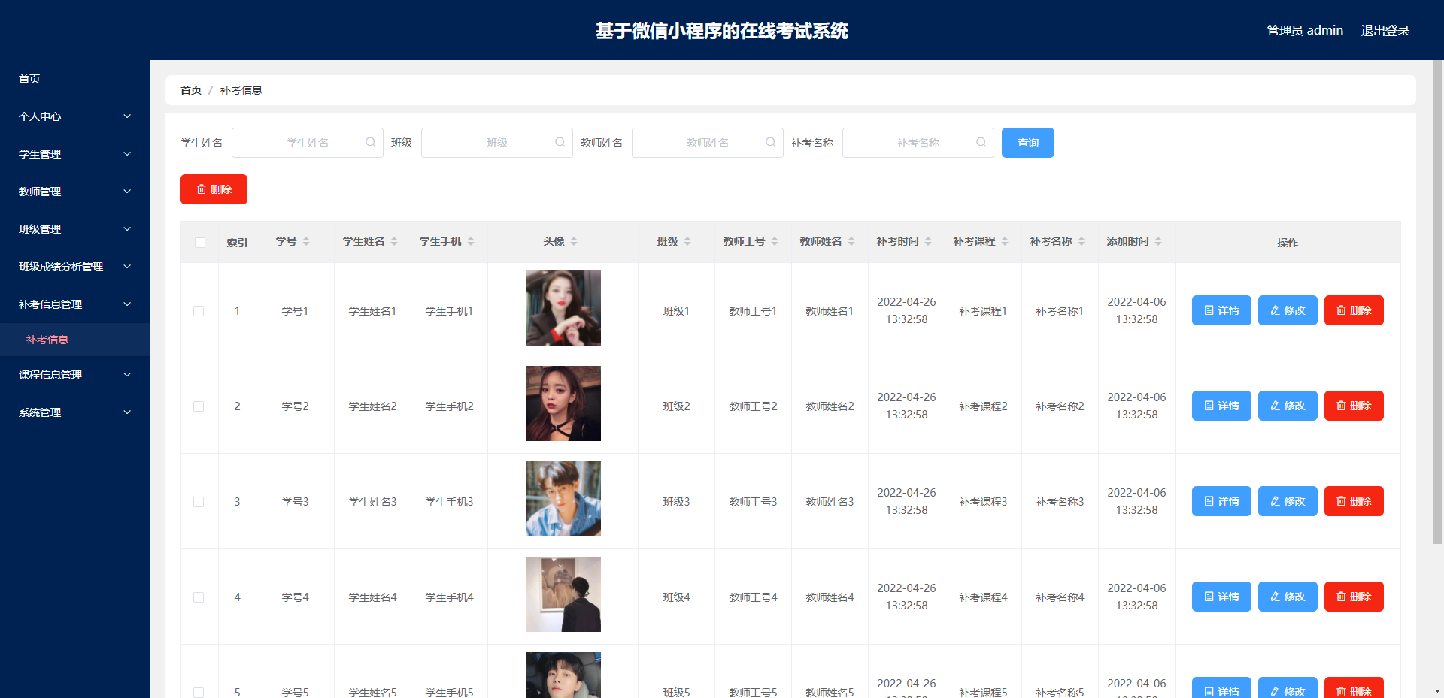1444x698 pixels.
Task: Expand 系统管理 sidebar menu
Action: (x=75, y=412)
